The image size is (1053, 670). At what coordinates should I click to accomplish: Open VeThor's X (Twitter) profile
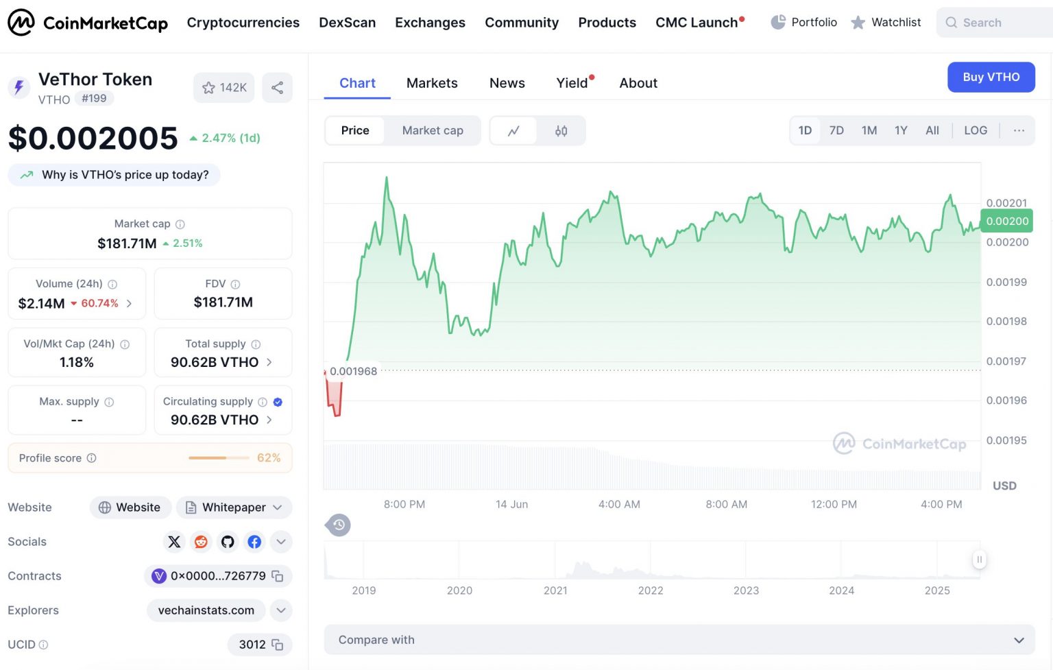pyautogui.click(x=173, y=542)
